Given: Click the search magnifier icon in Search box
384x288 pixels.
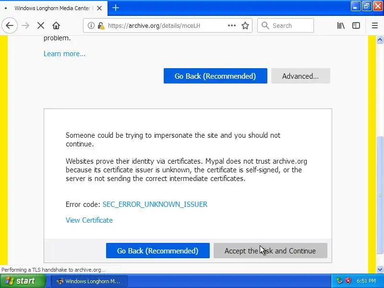Looking at the screenshot, I should click(265, 25).
